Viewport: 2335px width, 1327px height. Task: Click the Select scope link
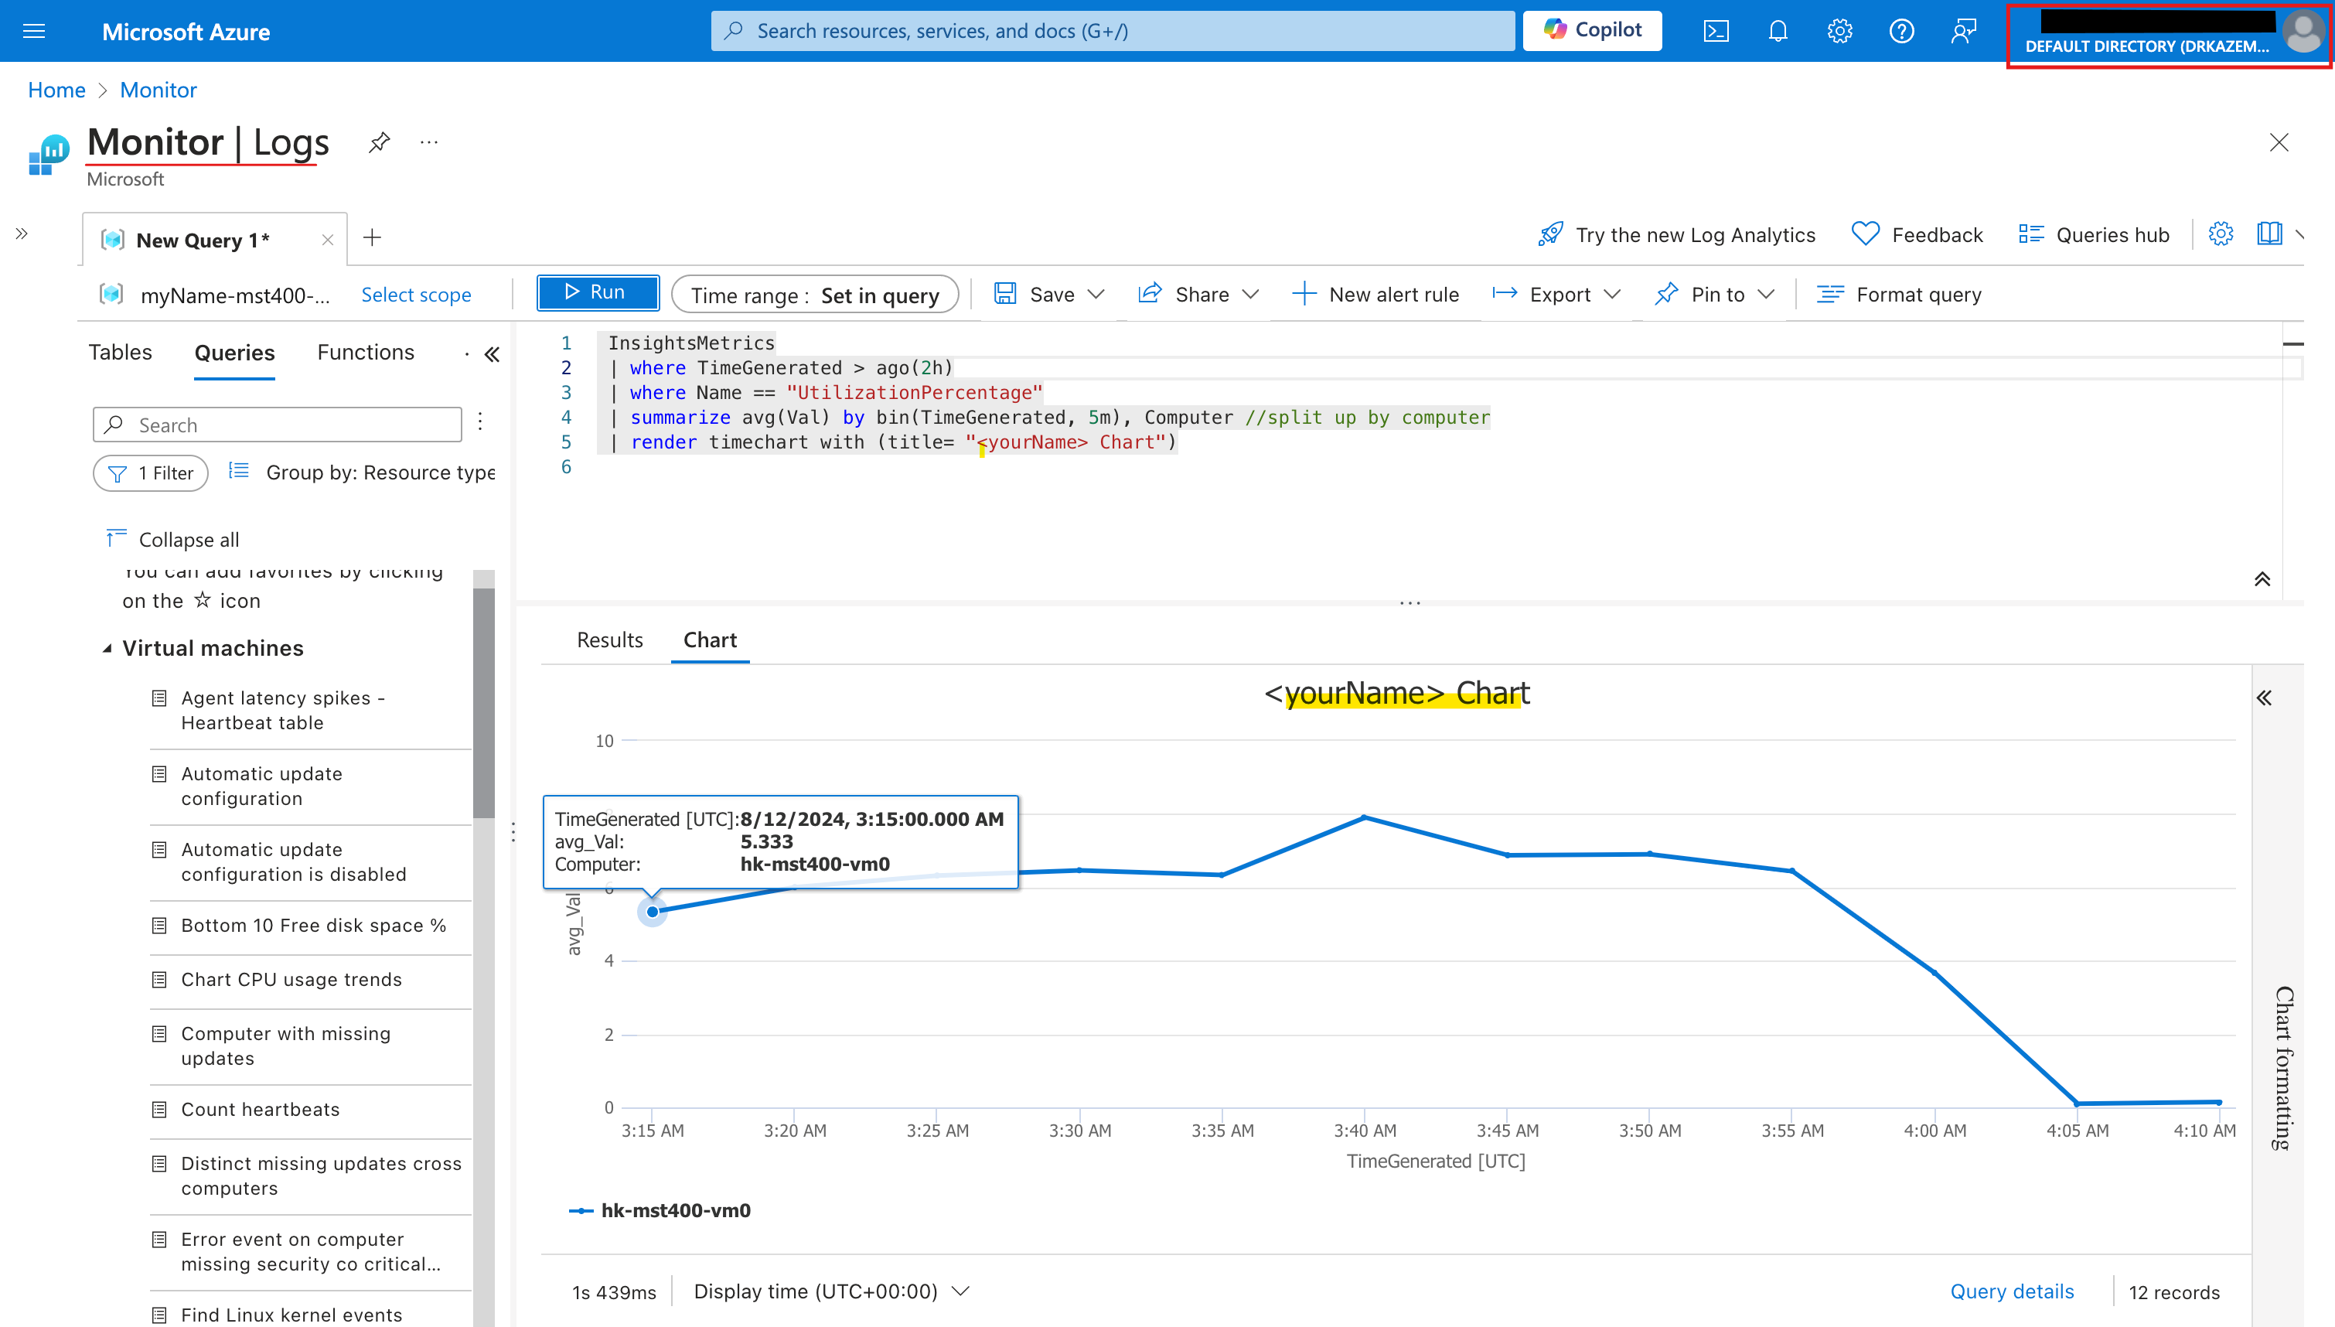point(416,295)
